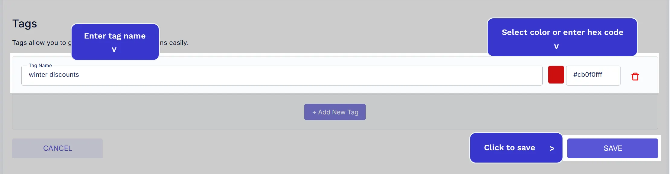Click the SAVE button
Viewport: 670px width, 174px height.
pos(612,148)
